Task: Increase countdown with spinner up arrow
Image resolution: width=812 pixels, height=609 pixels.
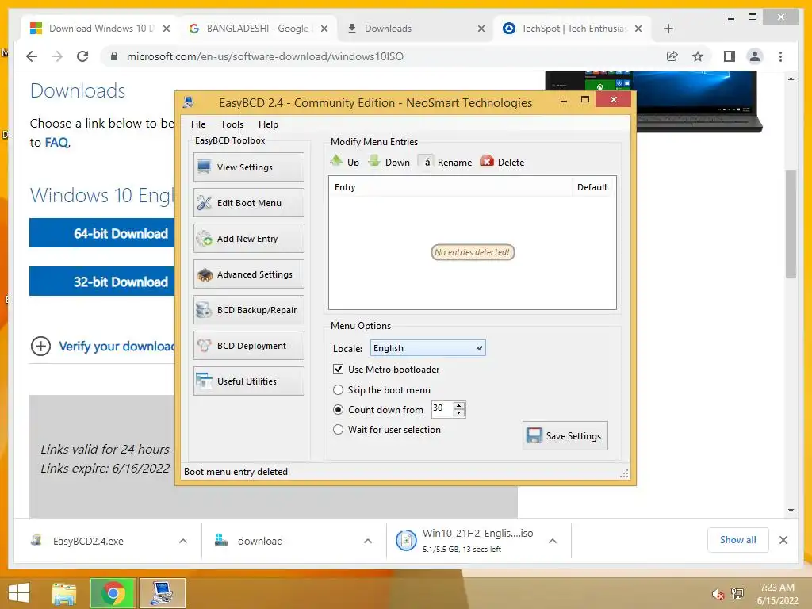Action: (x=459, y=405)
